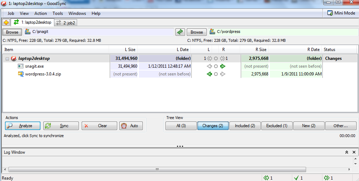Click the Log Window scroll right arrow
Screen dimensions: 359x181
(349, 170)
